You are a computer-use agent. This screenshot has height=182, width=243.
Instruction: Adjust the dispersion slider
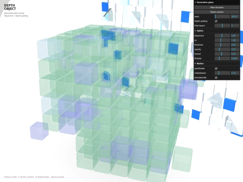coord(222,36)
